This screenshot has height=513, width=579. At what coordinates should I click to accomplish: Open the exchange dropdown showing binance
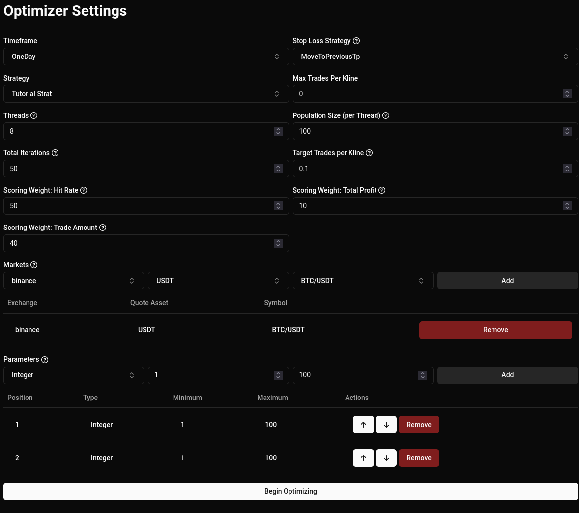74,281
